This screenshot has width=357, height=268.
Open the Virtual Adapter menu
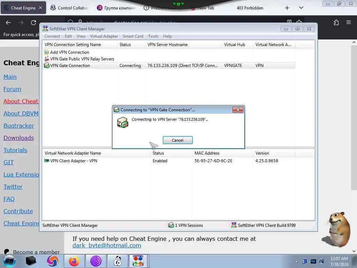tap(104, 36)
